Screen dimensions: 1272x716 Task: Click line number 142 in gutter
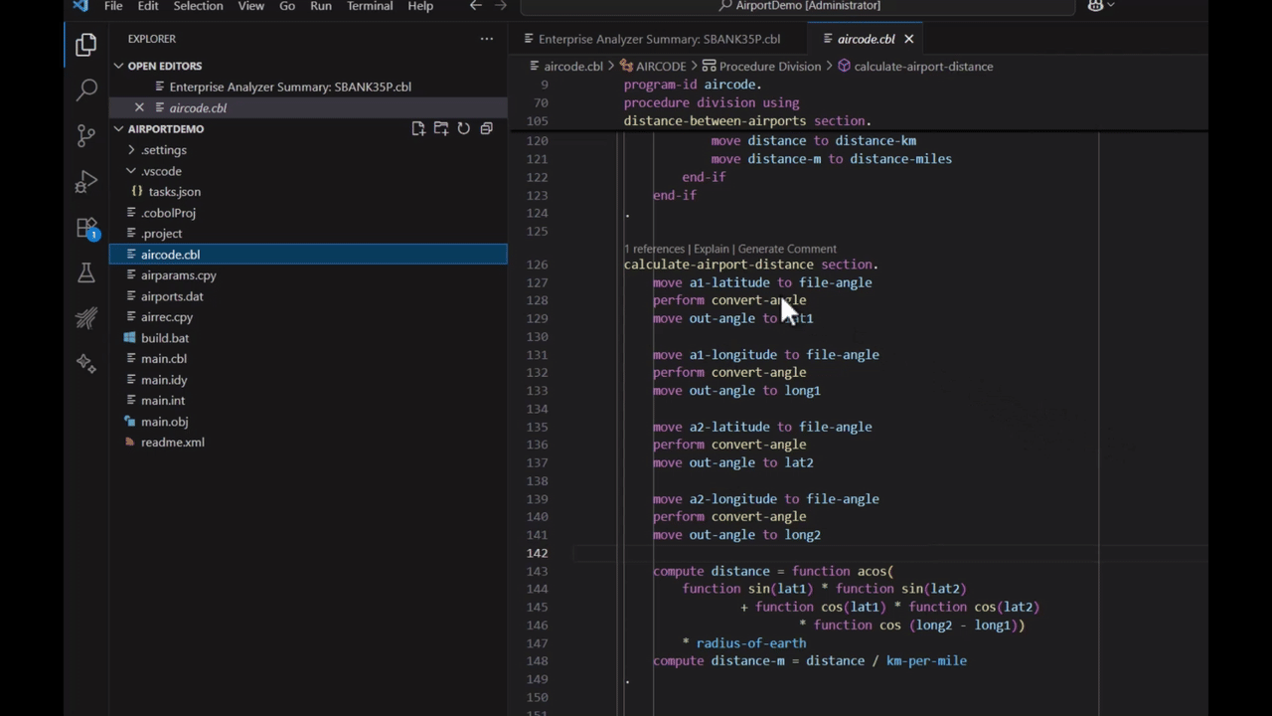(537, 553)
